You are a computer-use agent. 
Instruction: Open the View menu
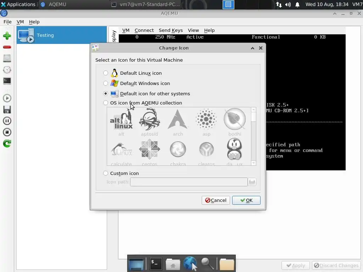pos(193,30)
